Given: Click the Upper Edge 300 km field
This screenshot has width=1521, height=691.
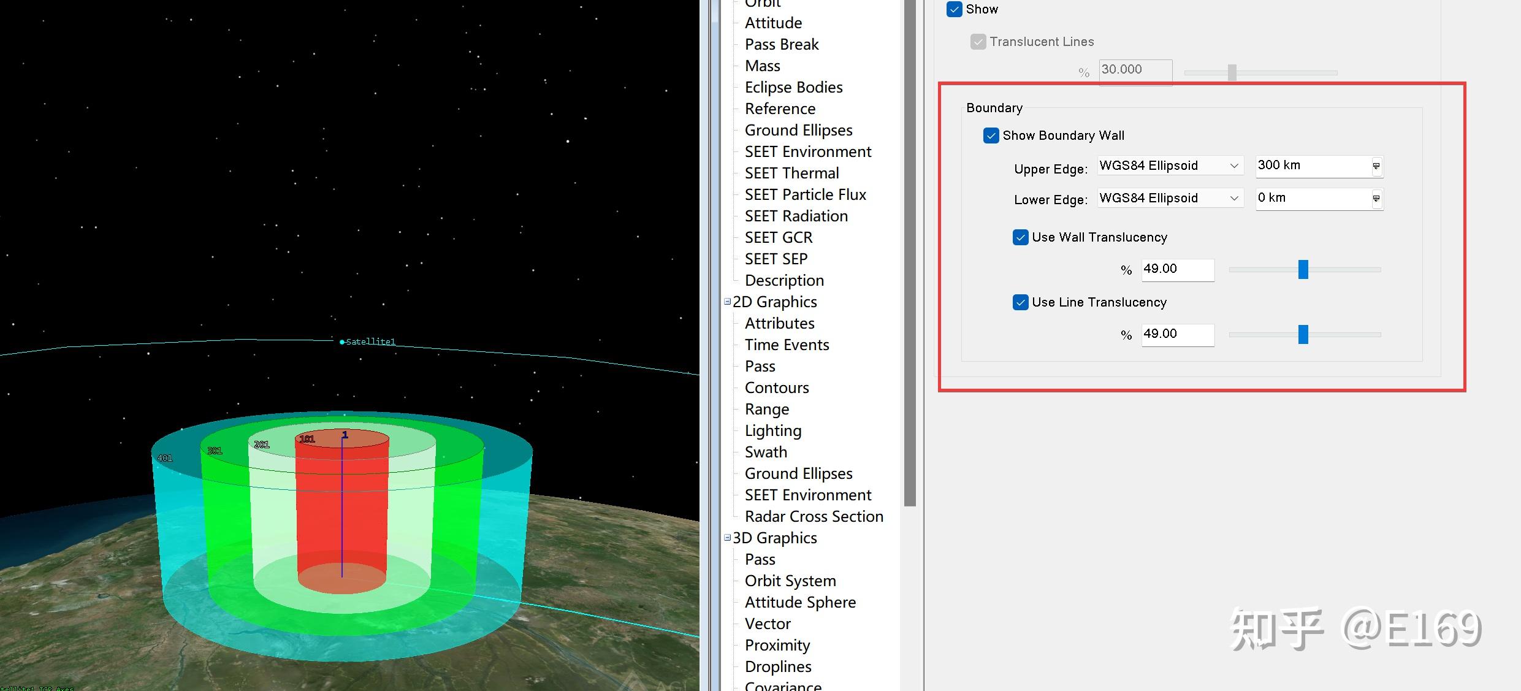Looking at the screenshot, I should point(1311,166).
